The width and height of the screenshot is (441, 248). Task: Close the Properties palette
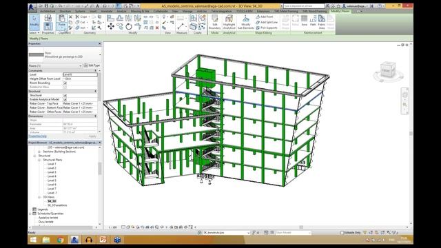coord(99,44)
